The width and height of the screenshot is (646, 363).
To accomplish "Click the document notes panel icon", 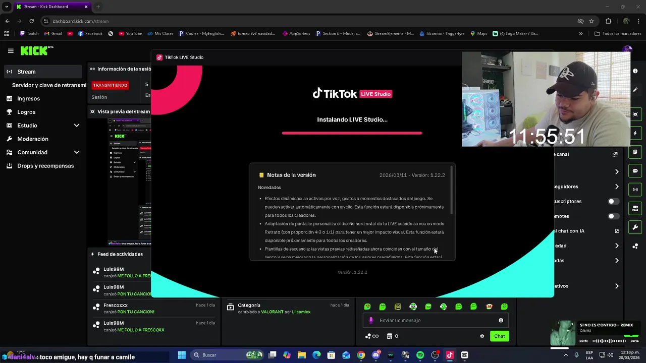I will click(635, 152).
